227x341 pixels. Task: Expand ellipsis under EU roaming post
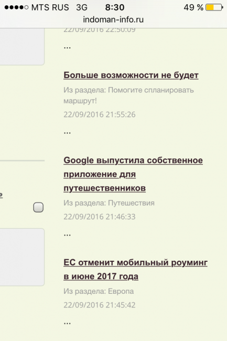pos(67,323)
